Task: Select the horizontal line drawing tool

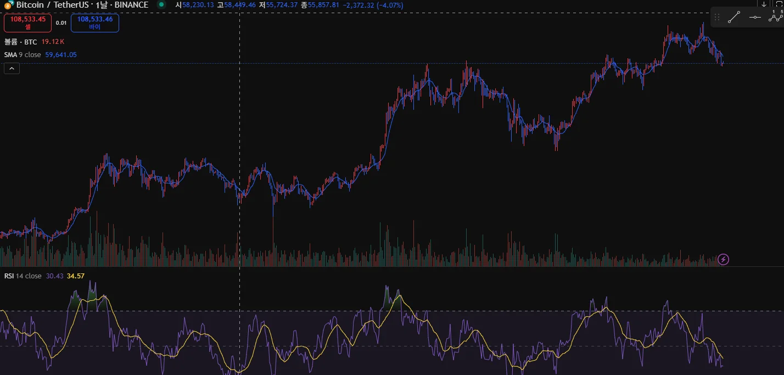Action: [755, 17]
